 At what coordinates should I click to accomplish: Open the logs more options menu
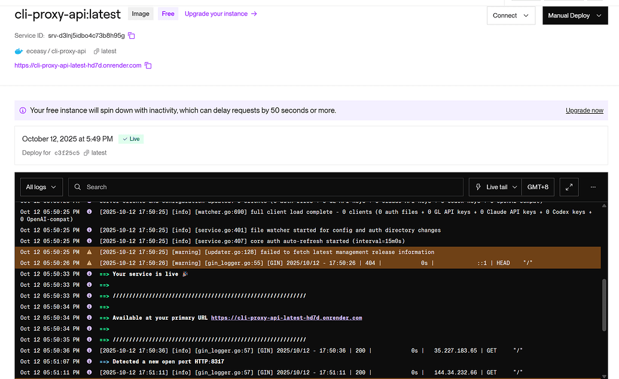click(x=593, y=187)
